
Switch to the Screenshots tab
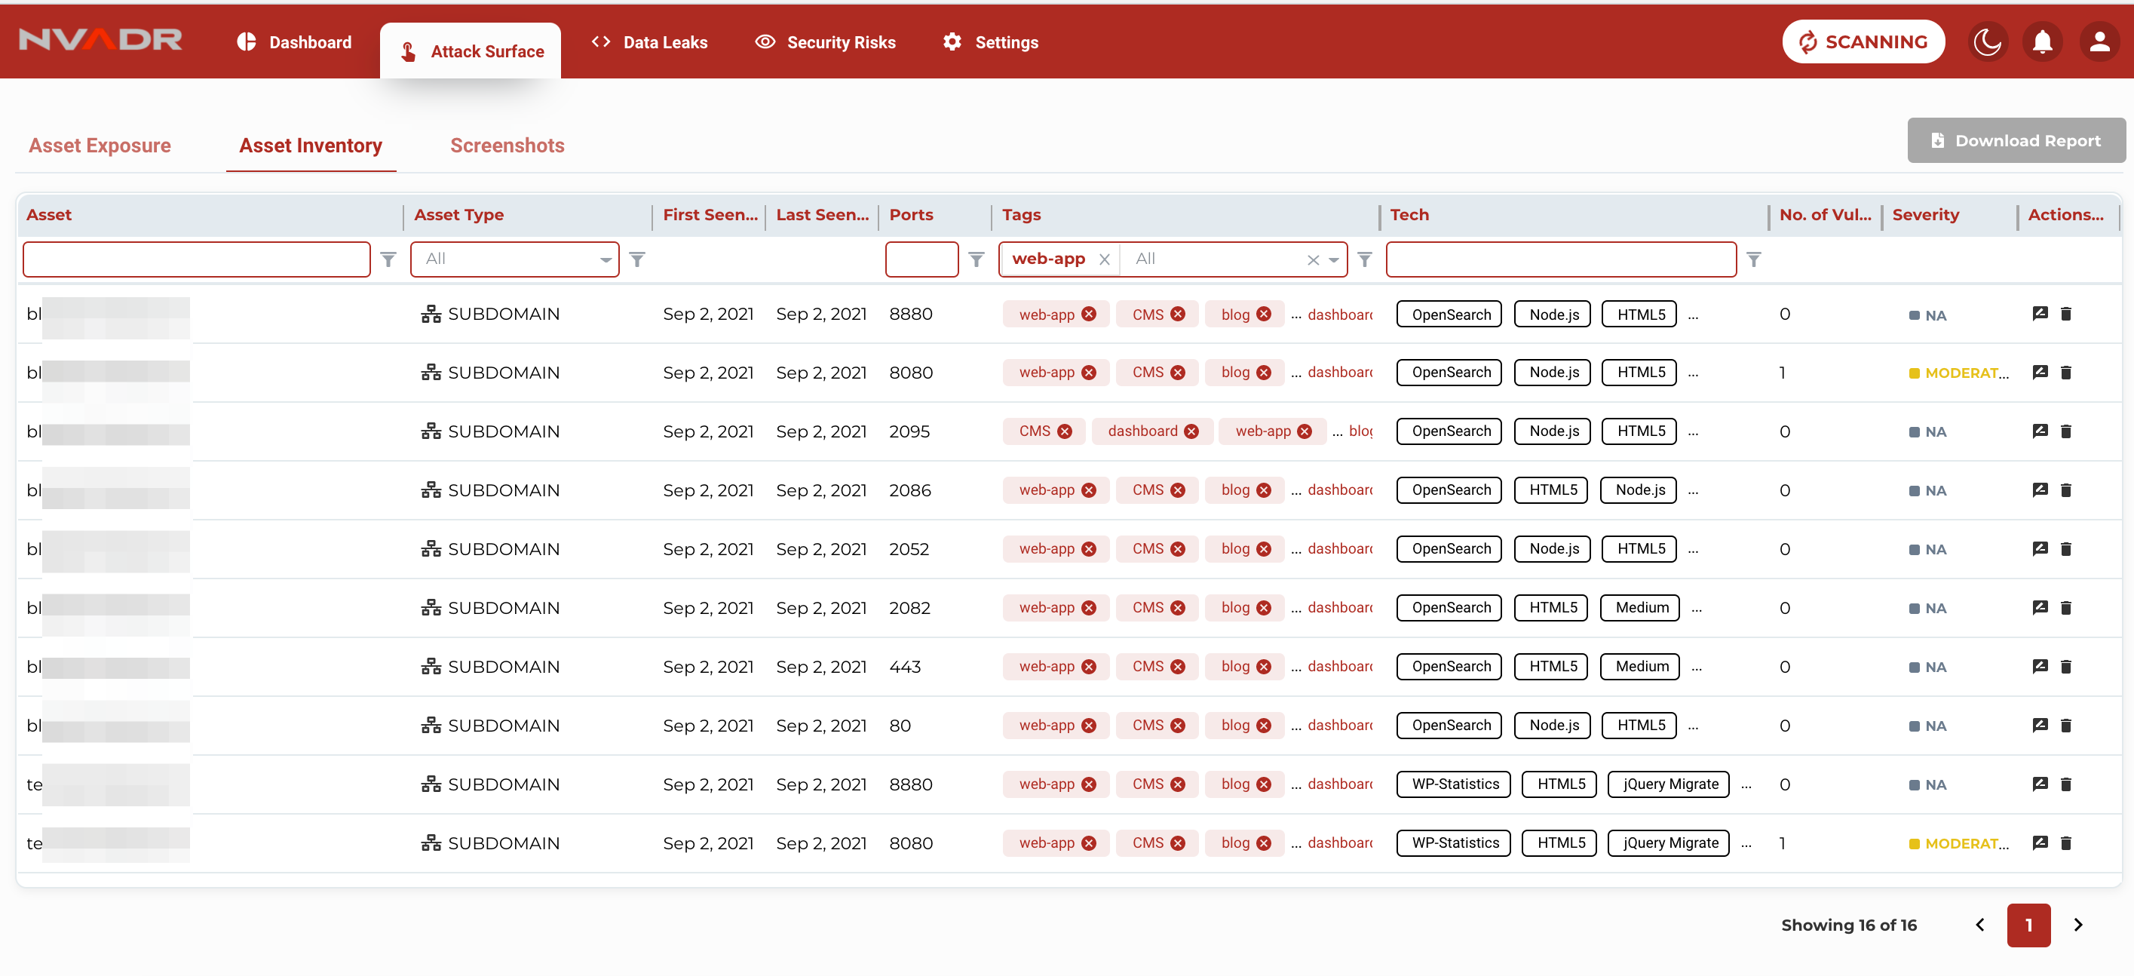(507, 145)
